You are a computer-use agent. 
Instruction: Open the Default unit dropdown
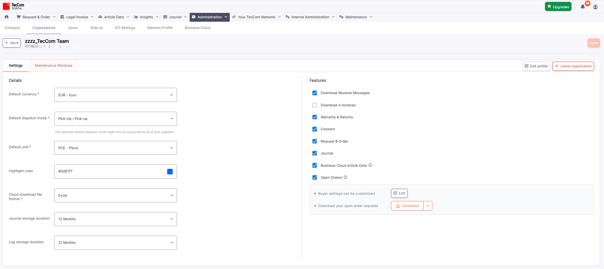coord(115,148)
